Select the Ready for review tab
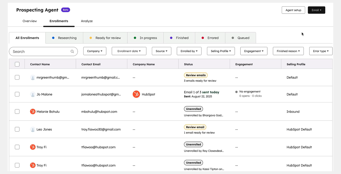Image resolution: width=341 pixels, height=174 pixels. coord(105,38)
